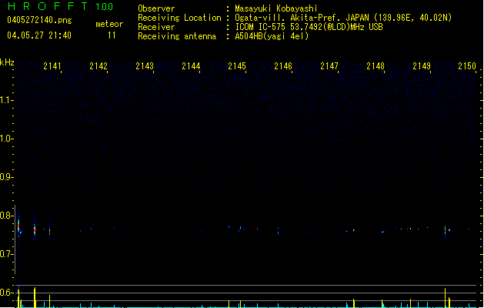Click the 1.0 kHz frequency label
Screen dimensions: 484x308
pyautogui.click(x=6, y=139)
